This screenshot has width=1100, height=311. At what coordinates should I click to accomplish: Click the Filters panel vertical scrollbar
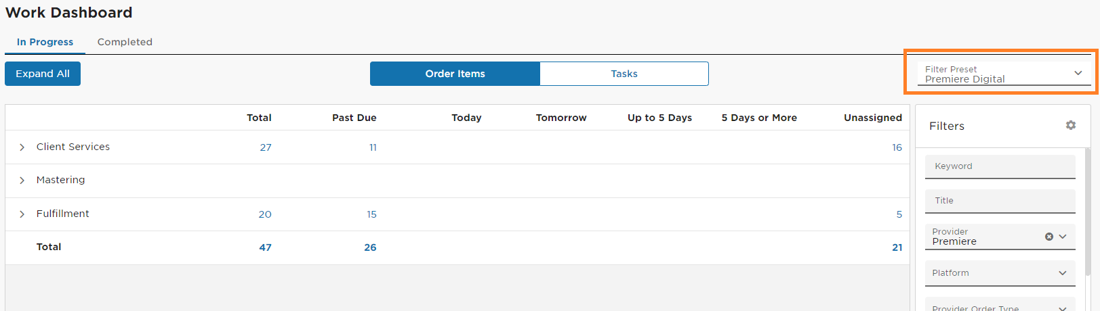pos(1087,212)
